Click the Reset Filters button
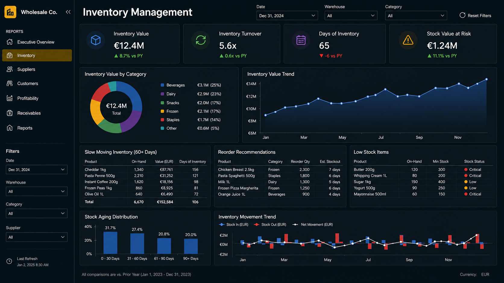The width and height of the screenshot is (504, 283). [475, 15]
